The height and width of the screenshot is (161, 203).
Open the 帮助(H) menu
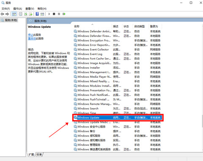pos(42,9)
